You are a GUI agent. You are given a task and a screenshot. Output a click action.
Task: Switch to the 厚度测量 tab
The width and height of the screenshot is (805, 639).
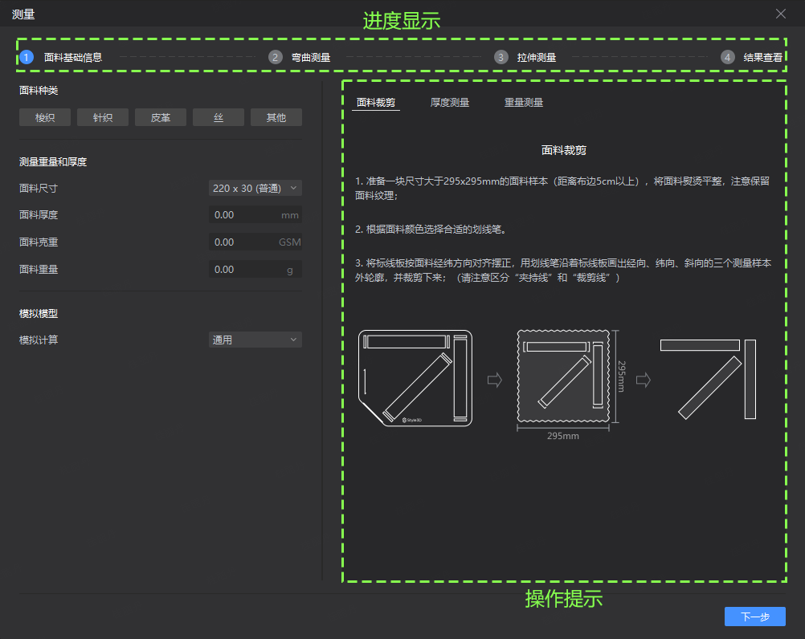click(450, 103)
